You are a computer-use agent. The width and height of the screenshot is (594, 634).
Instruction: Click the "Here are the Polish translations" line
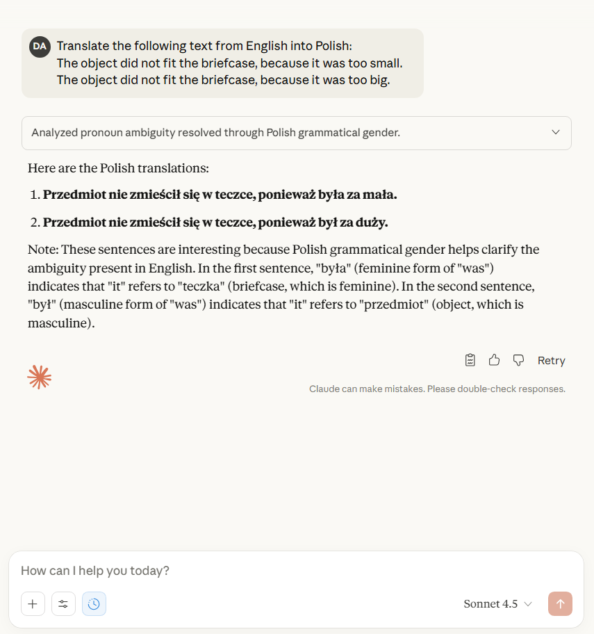(118, 169)
